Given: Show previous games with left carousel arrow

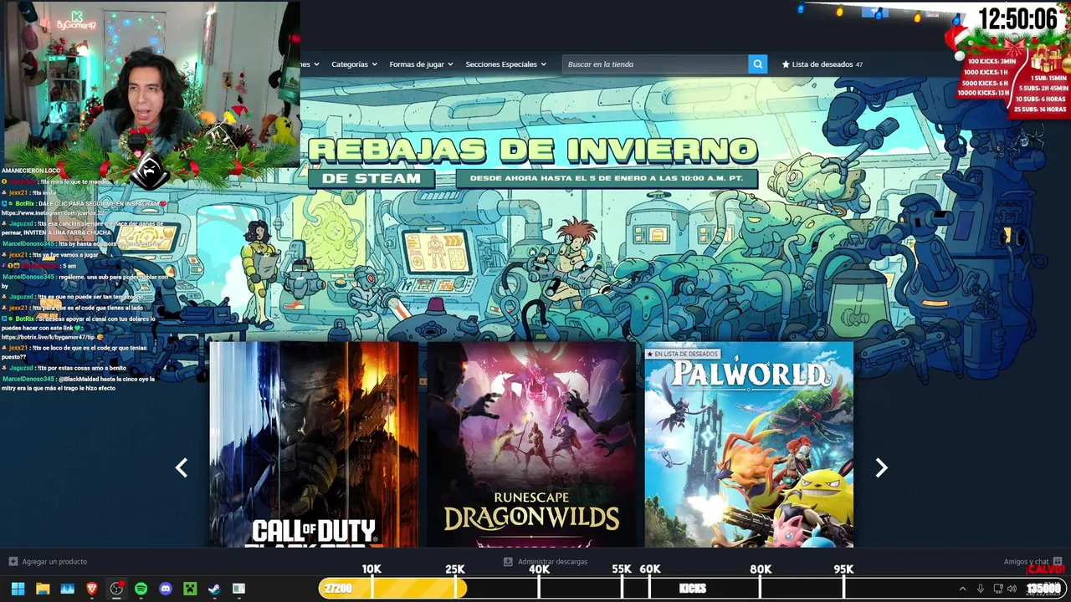Looking at the screenshot, I should point(182,468).
